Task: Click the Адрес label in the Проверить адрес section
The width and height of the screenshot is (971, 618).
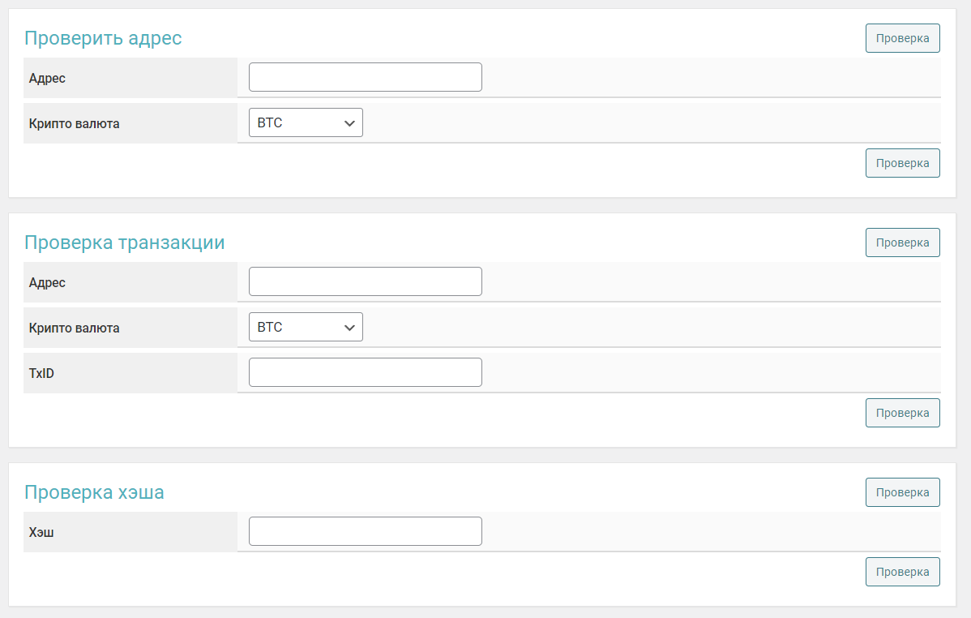Action: (47, 79)
